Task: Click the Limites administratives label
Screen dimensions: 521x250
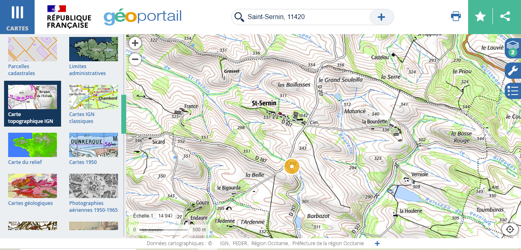Action: point(88,70)
